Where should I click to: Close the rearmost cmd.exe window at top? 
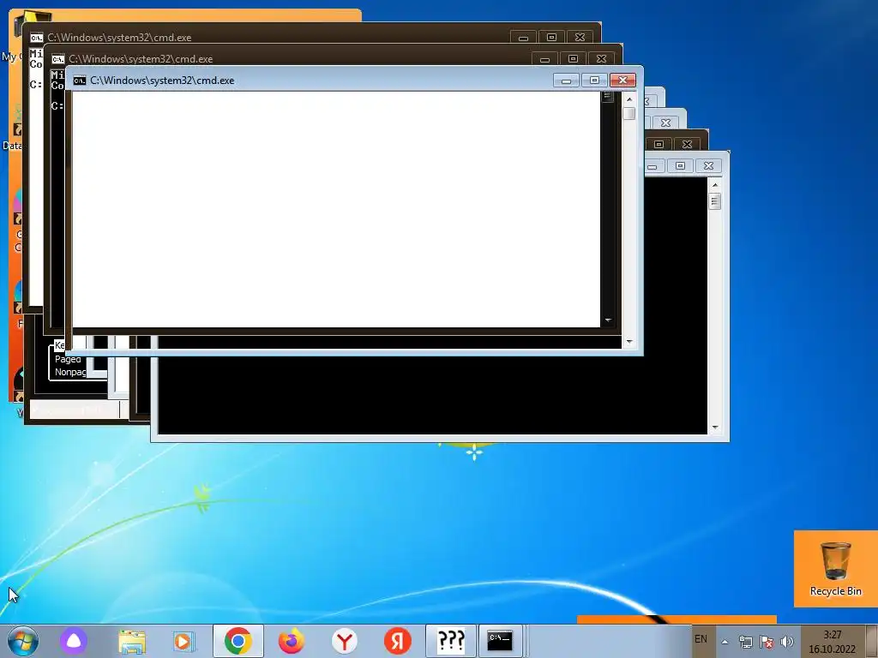[x=580, y=38]
